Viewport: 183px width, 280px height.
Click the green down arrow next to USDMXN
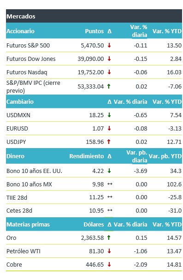(109, 115)
